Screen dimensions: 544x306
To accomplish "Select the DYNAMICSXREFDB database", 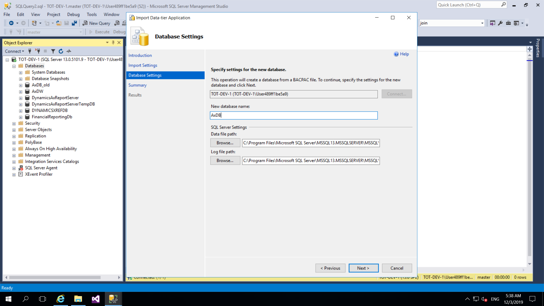I will 50,110.
